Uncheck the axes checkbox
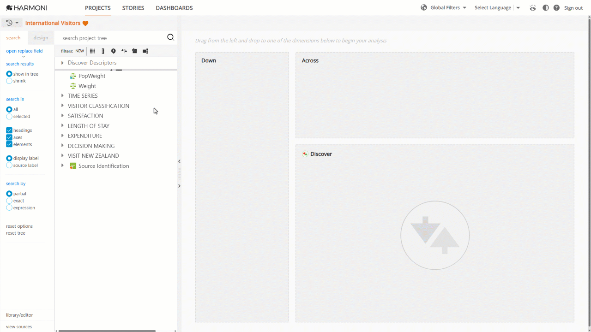Viewport: 591px width, 332px height. [9, 137]
